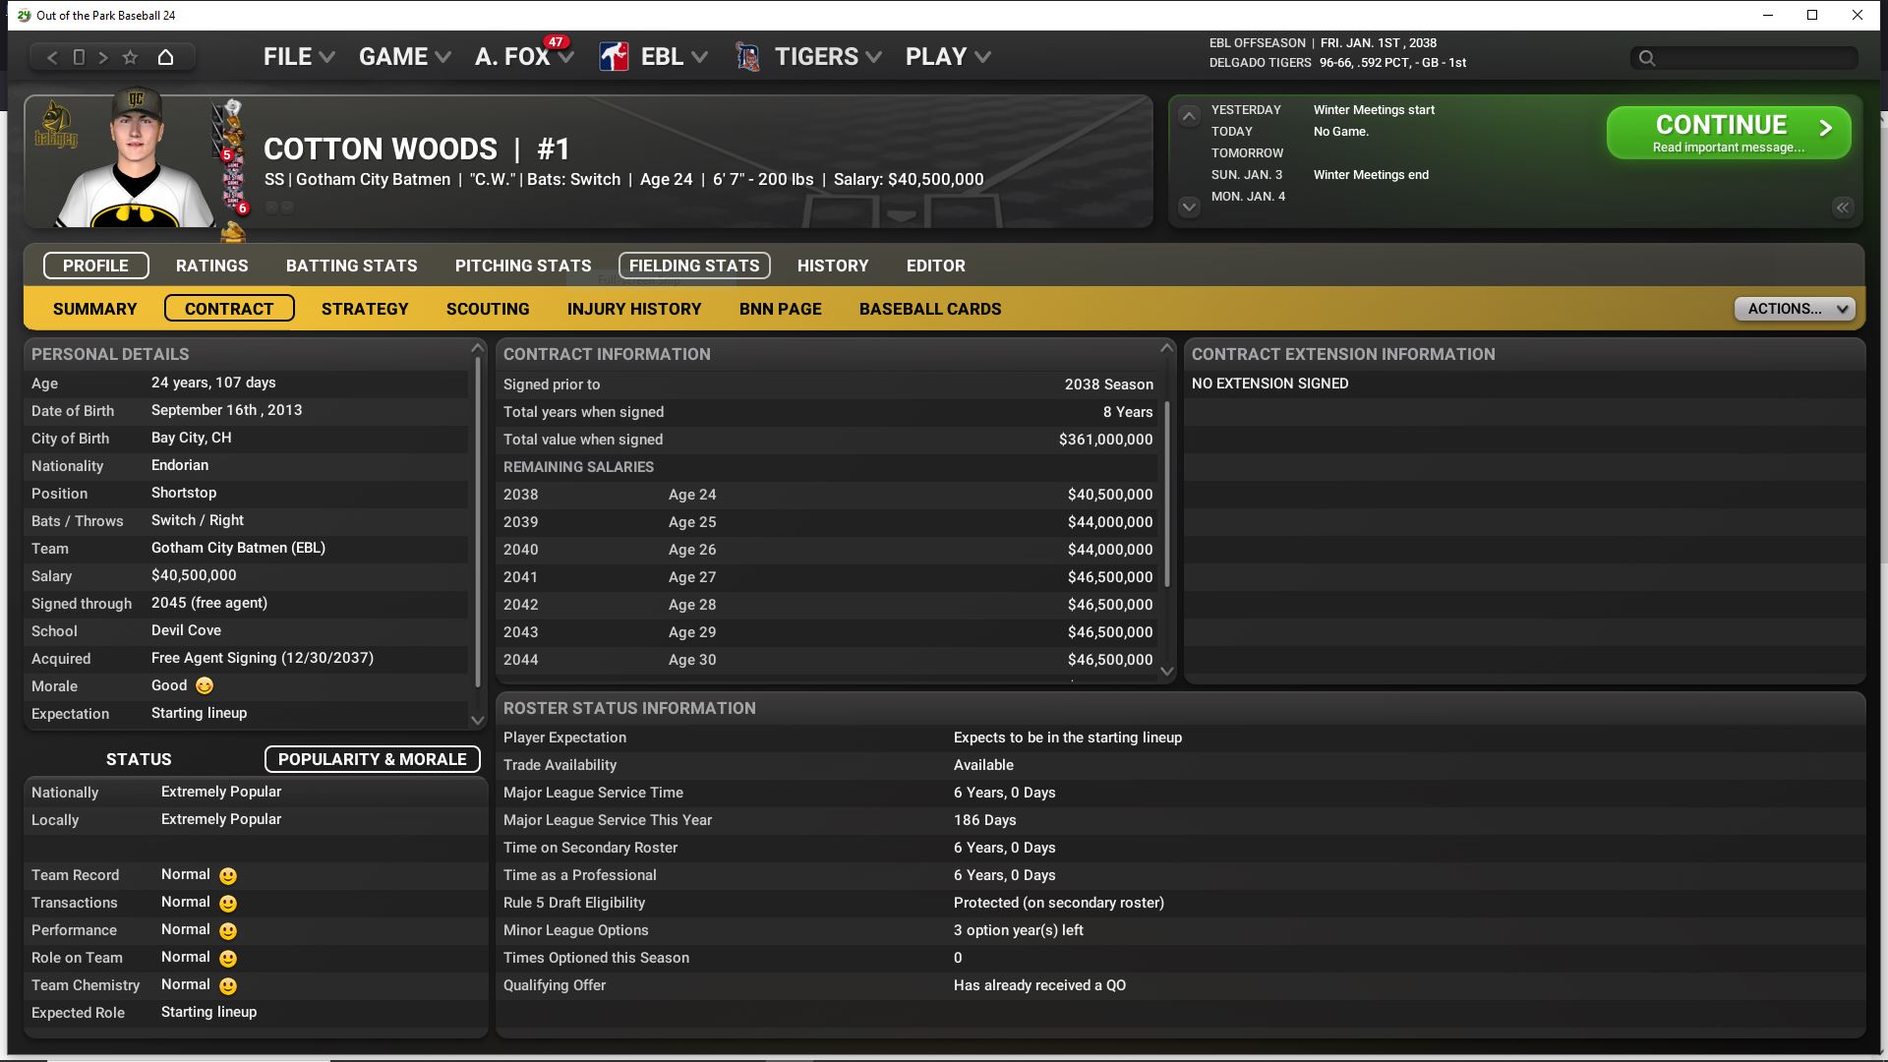1888x1062 pixels.
Task: Switch to the Status toggle tab
Action: click(x=139, y=759)
